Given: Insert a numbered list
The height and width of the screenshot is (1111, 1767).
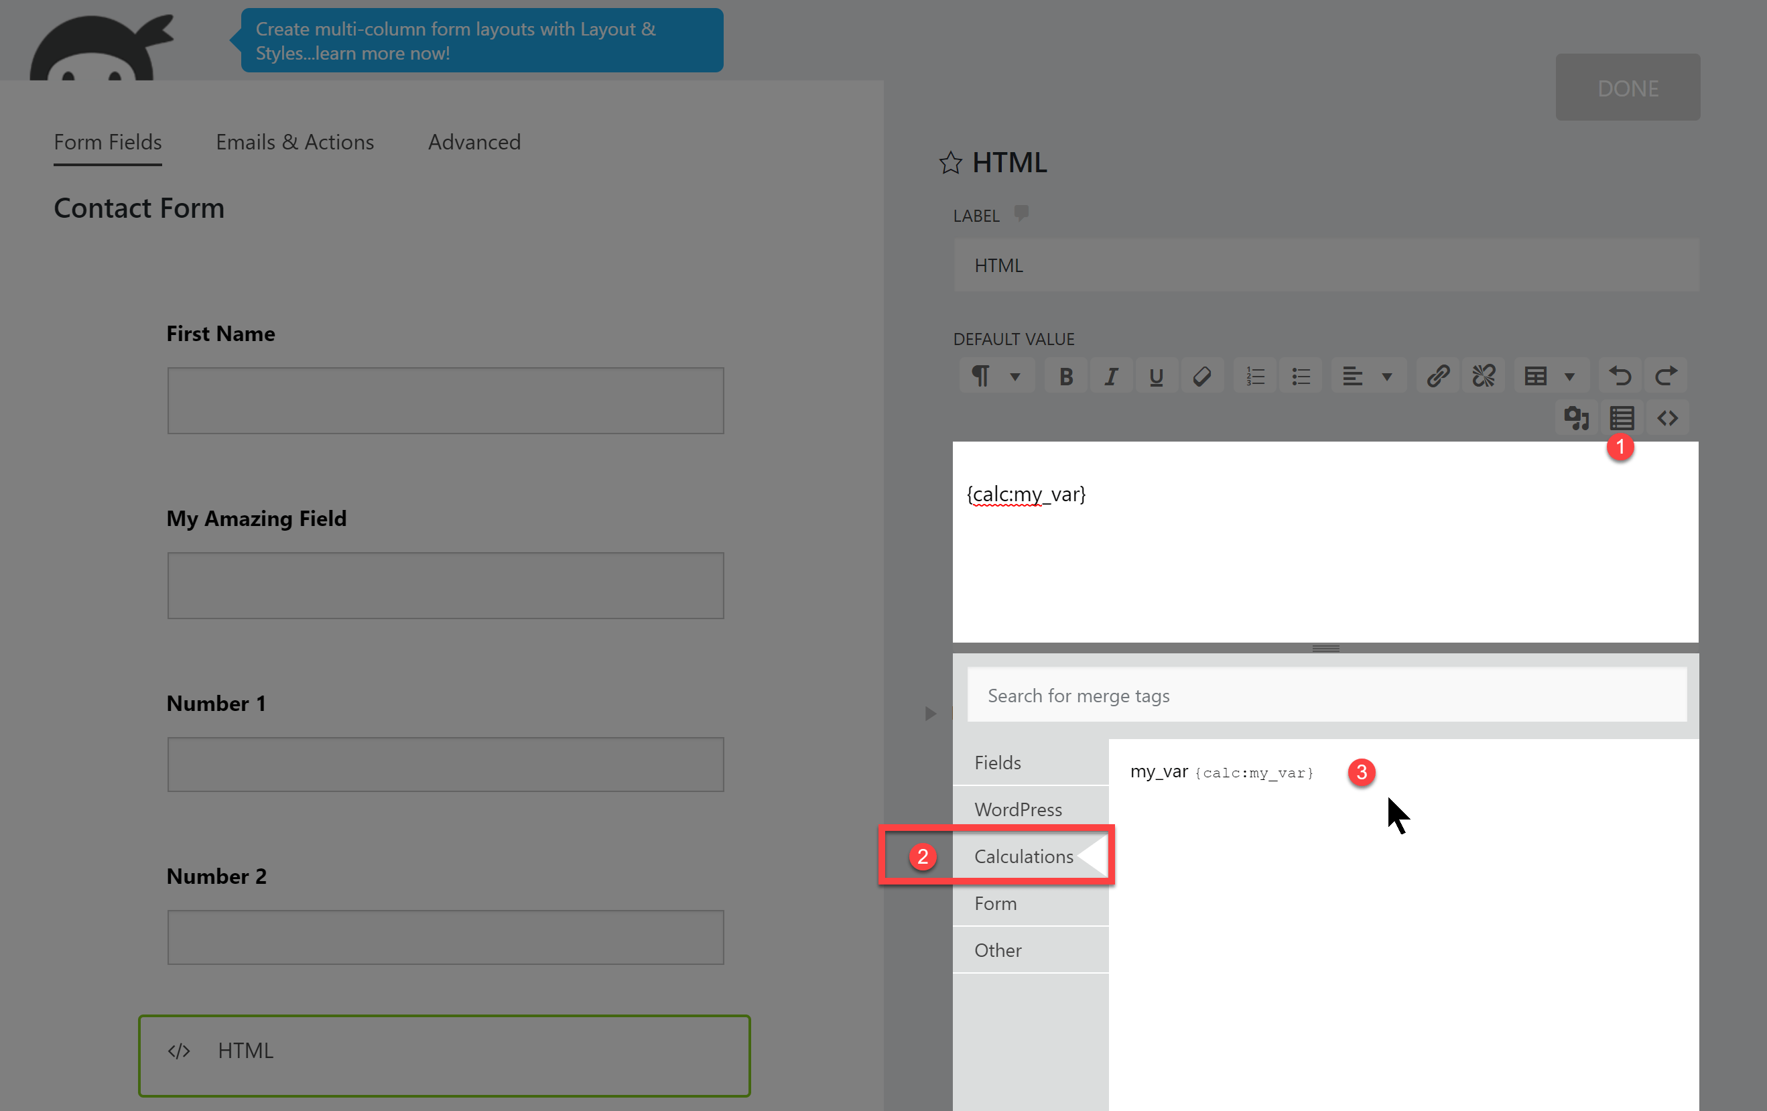Looking at the screenshot, I should (1255, 377).
